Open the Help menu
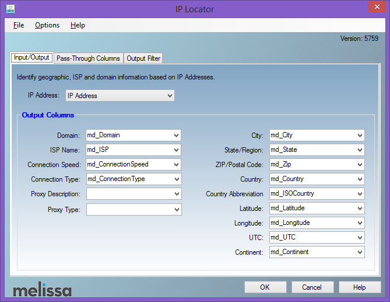 pos(78,25)
